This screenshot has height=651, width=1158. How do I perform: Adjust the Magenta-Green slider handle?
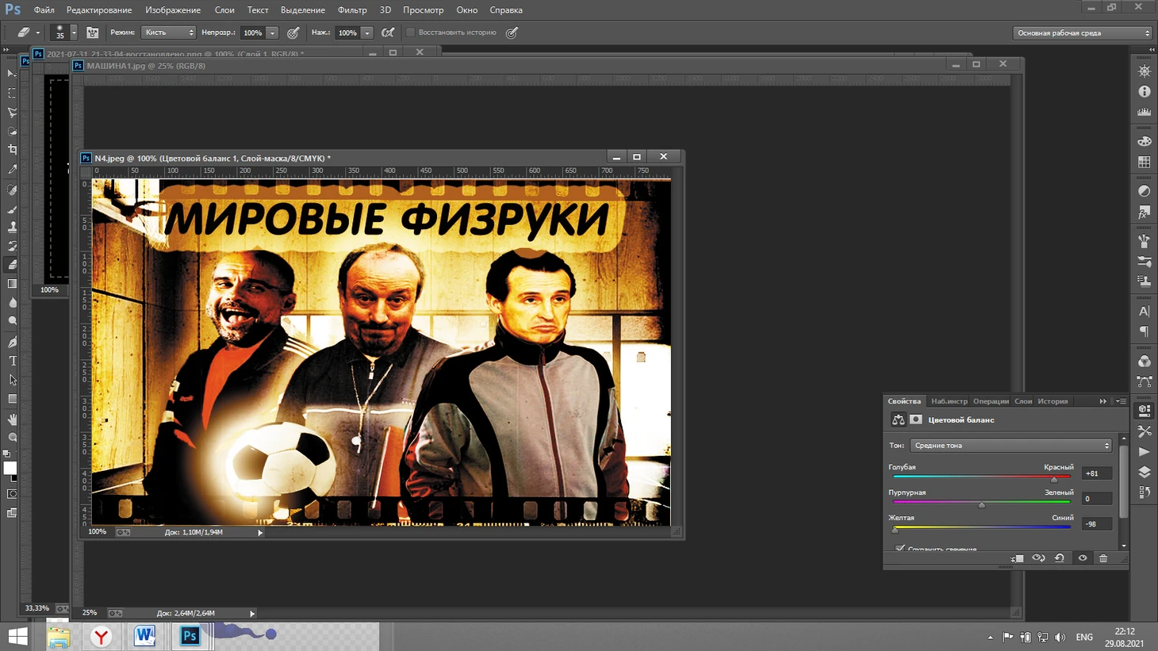coord(982,504)
